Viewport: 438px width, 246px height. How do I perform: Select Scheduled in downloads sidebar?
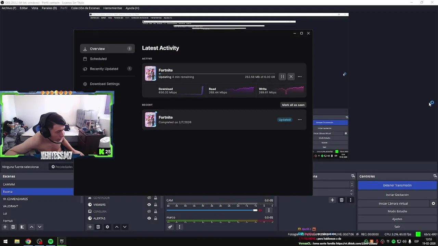pyautogui.click(x=107, y=59)
